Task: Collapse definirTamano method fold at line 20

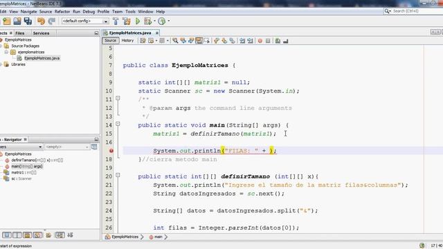Action: 118,175
